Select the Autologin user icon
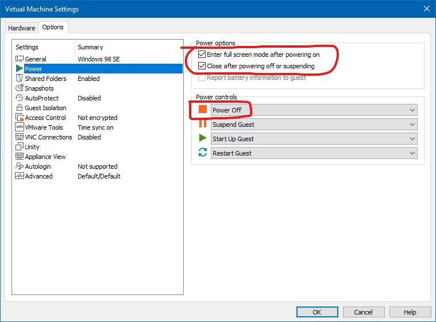Viewport: 436px width, 322px height. pos(19,166)
